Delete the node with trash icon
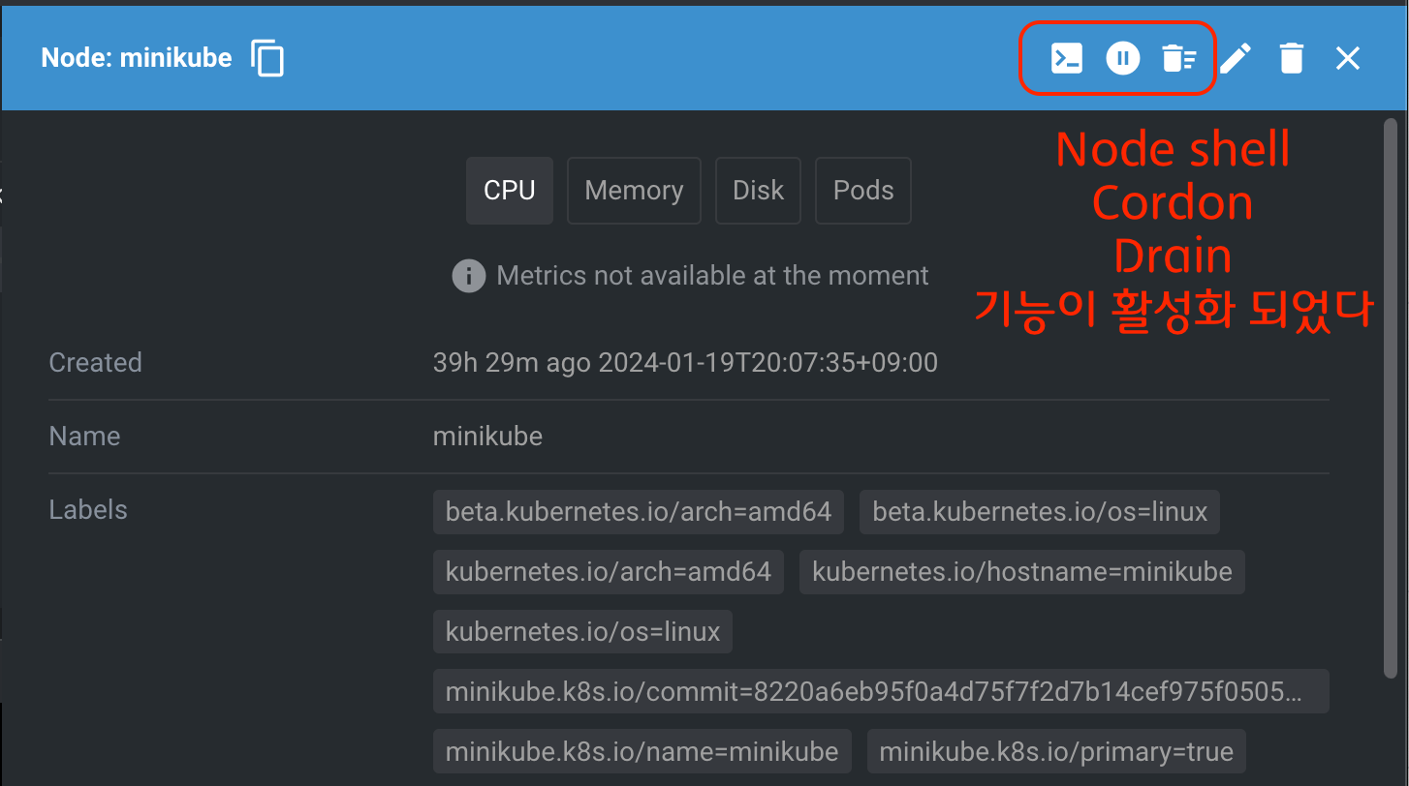This screenshot has height=786, width=1409. (x=1292, y=58)
